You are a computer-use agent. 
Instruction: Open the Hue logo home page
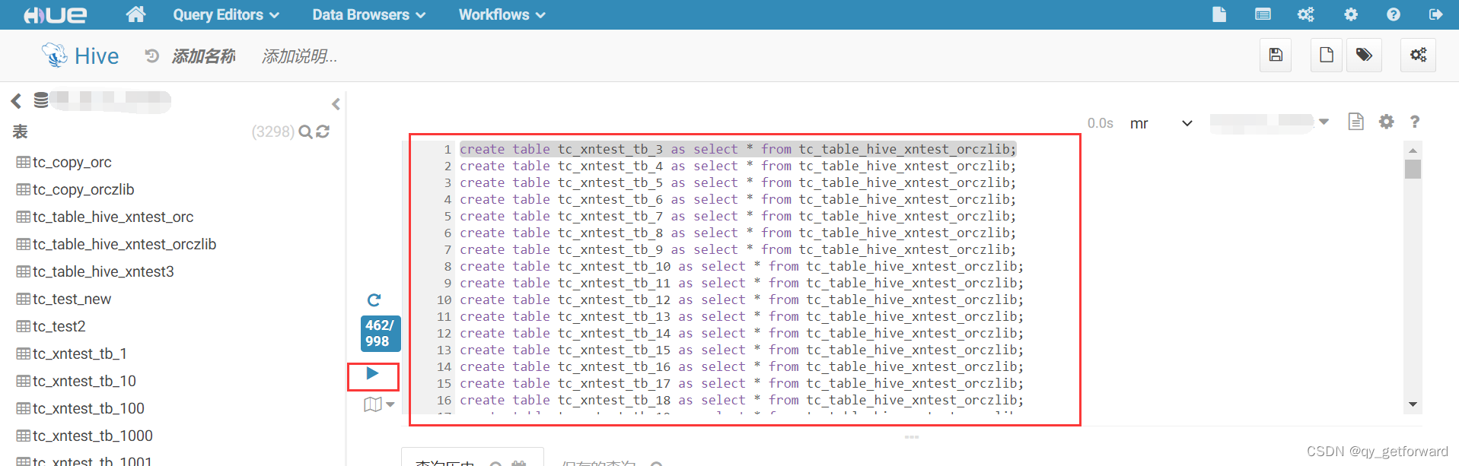click(56, 14)
